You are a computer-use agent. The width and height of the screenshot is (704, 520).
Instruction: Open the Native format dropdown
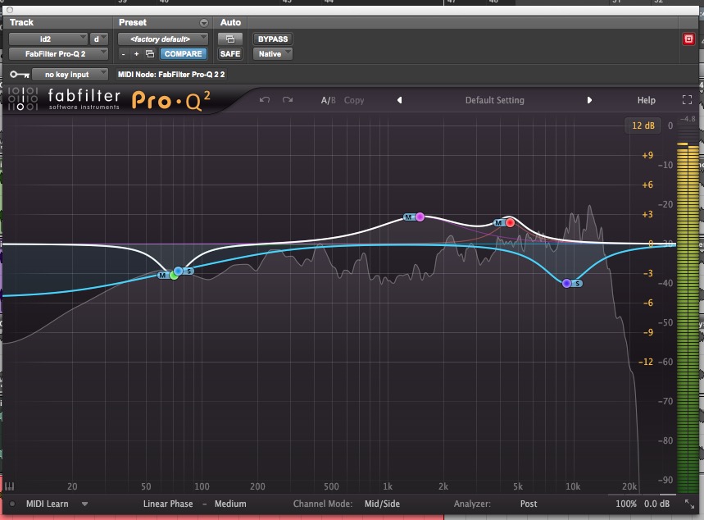tap(273, 54)
